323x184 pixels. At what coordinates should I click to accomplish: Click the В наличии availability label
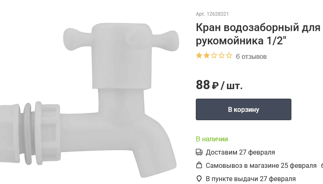point(212,139)
